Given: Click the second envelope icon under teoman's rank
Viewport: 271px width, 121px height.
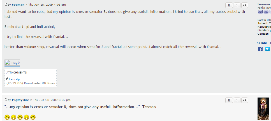Looking at the screenshot, I should point(266,12).
